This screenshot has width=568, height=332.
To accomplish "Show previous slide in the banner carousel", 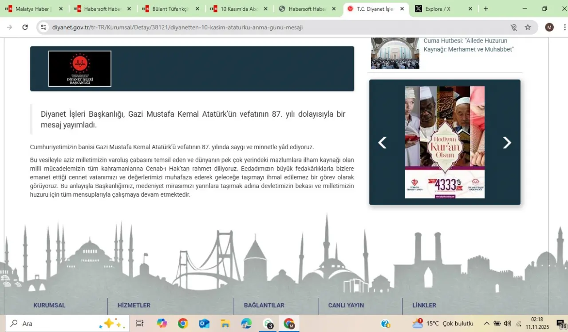I will click(x=382, y=142).
